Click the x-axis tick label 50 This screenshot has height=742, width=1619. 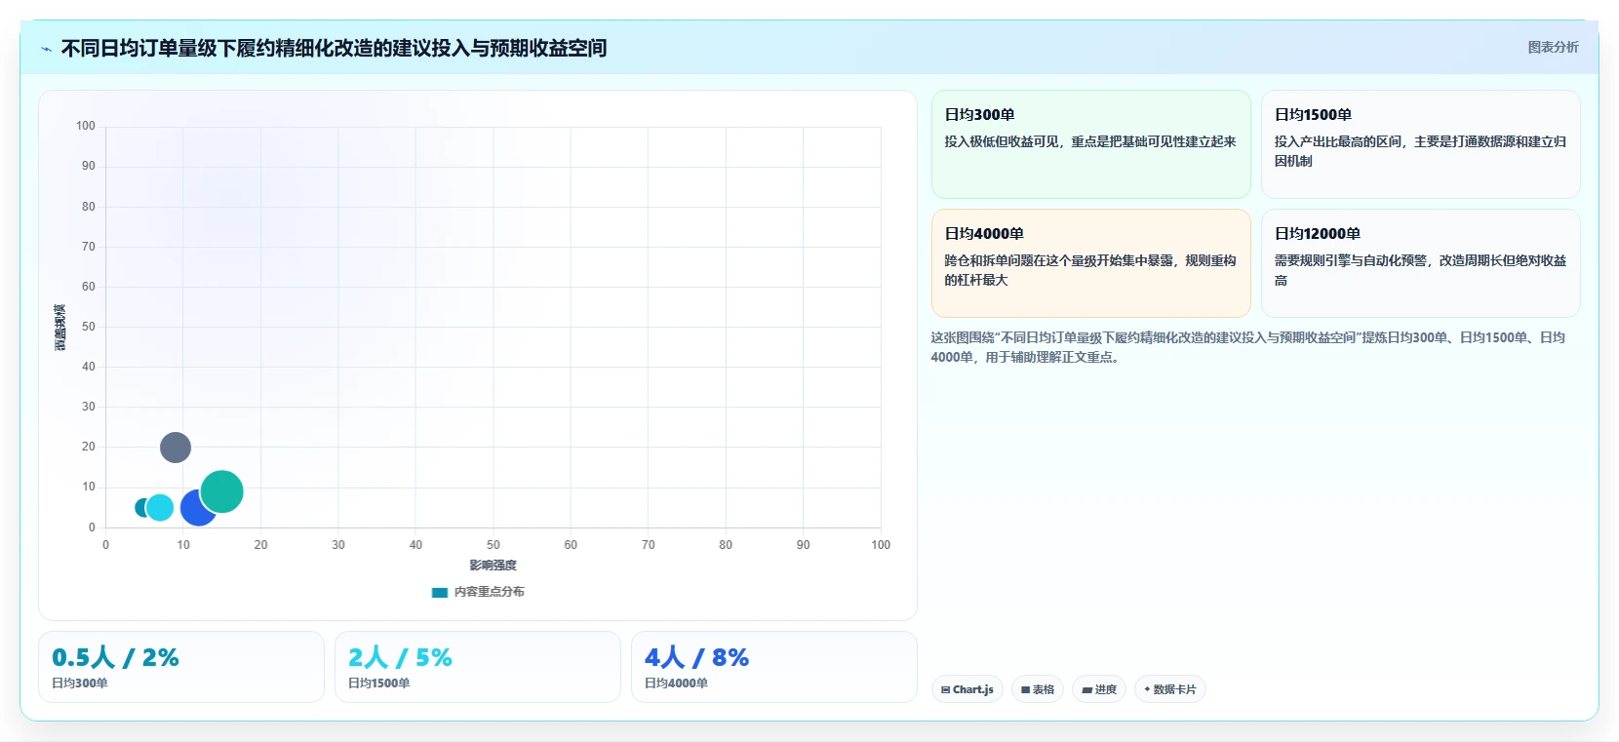(x=494, y=545)
